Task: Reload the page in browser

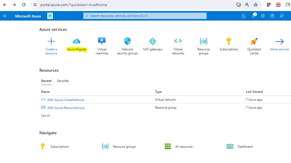Action: click(x=24, y=5)
